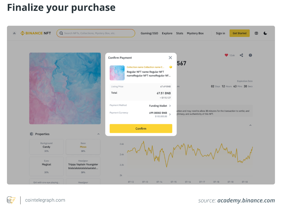Click the report alert icon
This screenshot has width=281, height=211.
click(x=250, y=55)
